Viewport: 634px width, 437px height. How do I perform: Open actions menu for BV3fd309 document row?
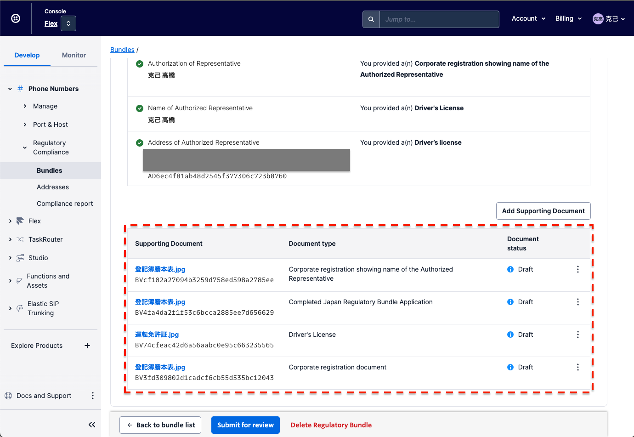coord(578,367)
